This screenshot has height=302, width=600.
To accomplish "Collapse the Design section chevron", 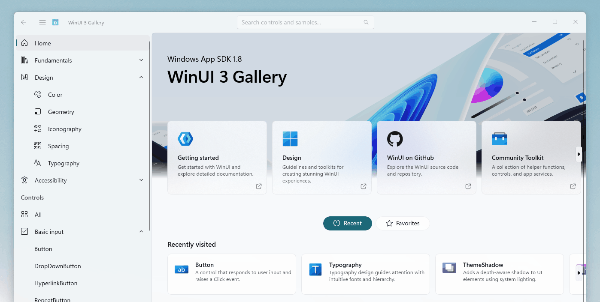I will [141, 78].
